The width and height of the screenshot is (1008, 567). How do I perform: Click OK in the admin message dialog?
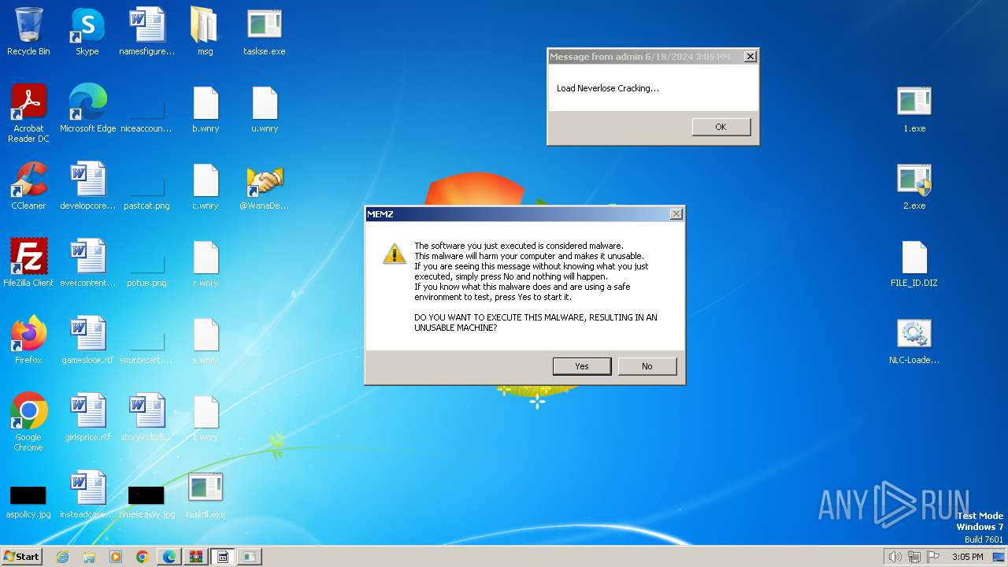coord(721,127)
